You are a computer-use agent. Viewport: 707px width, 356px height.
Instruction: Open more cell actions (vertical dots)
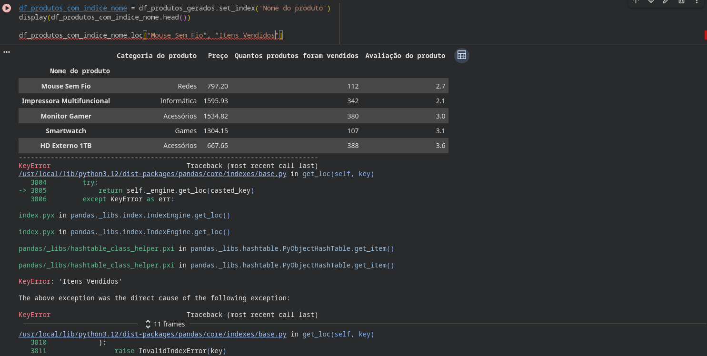click(x=697, y=1)
